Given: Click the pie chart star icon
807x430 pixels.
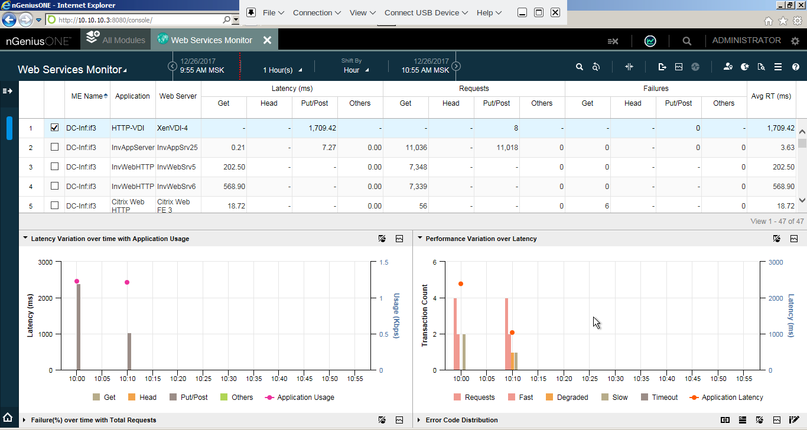Looking at the screenshot, I should pyautogui.click(x=745, y=67).
